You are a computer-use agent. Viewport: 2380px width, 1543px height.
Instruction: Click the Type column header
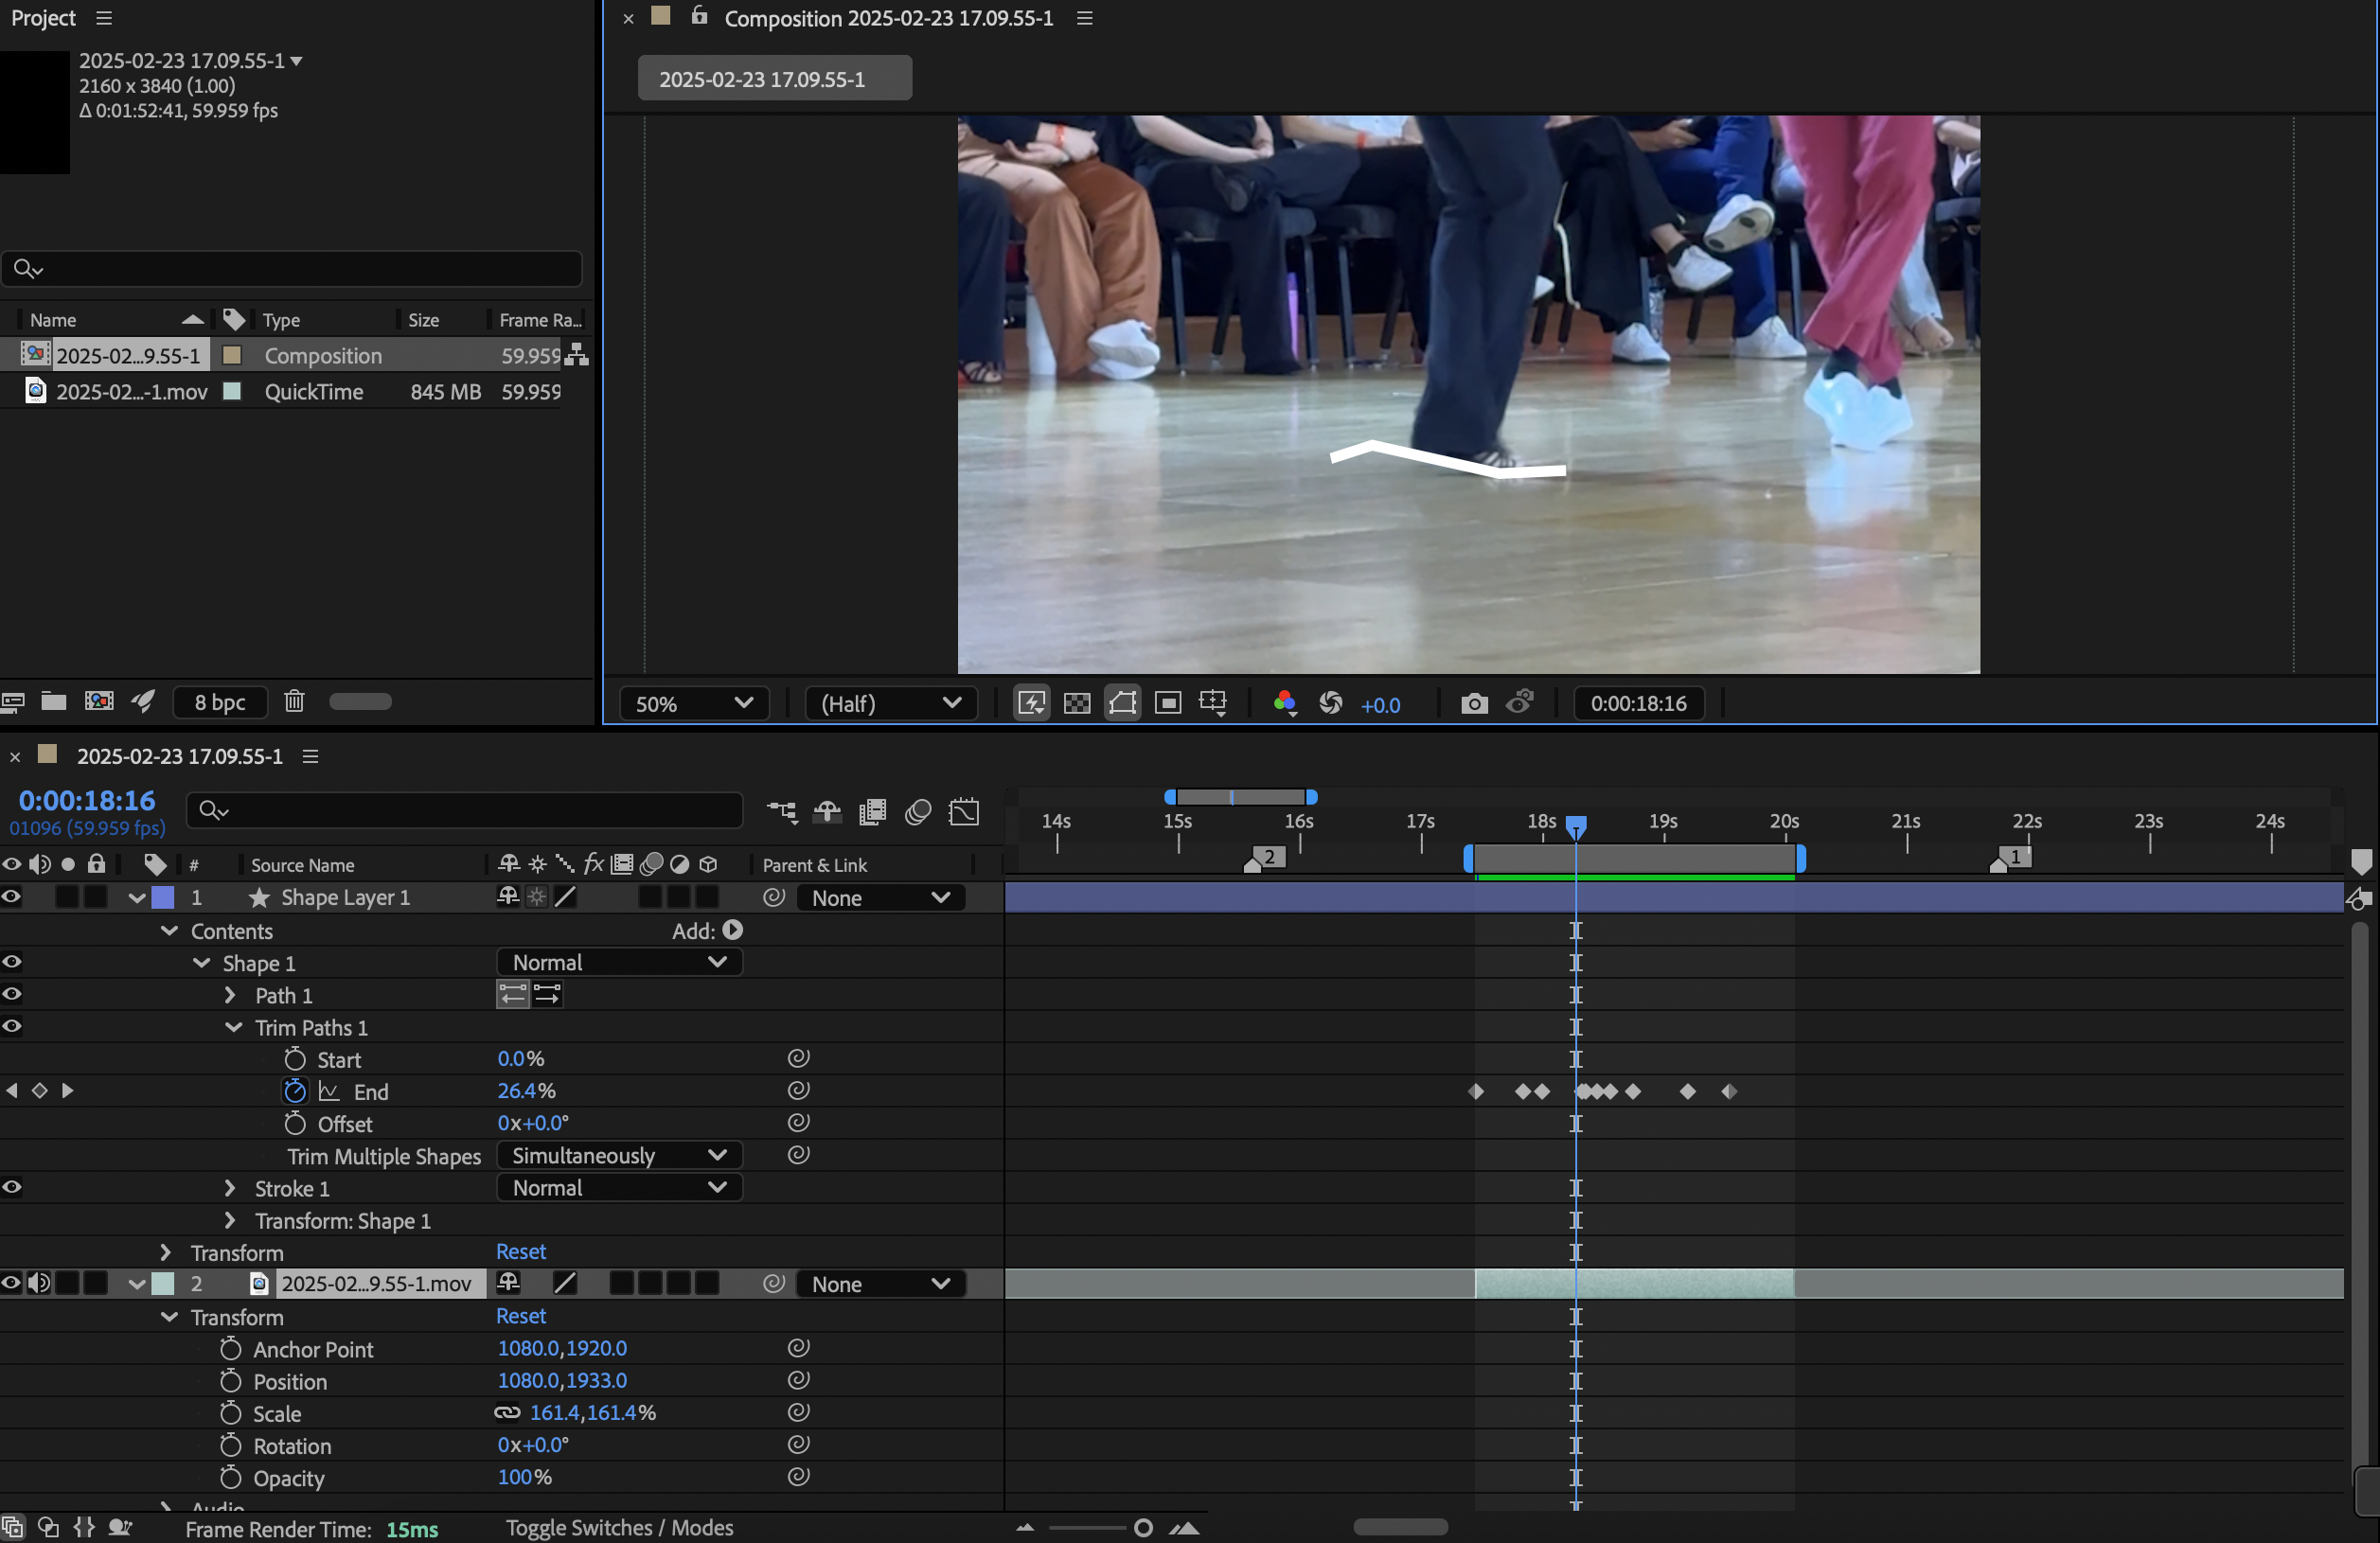coord(282,320)
